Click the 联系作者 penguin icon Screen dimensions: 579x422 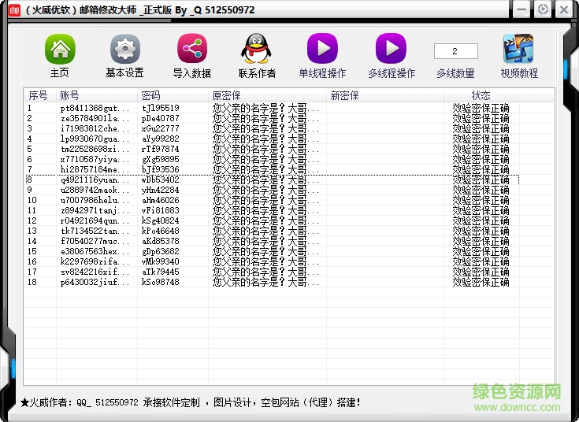pos(257,50)
